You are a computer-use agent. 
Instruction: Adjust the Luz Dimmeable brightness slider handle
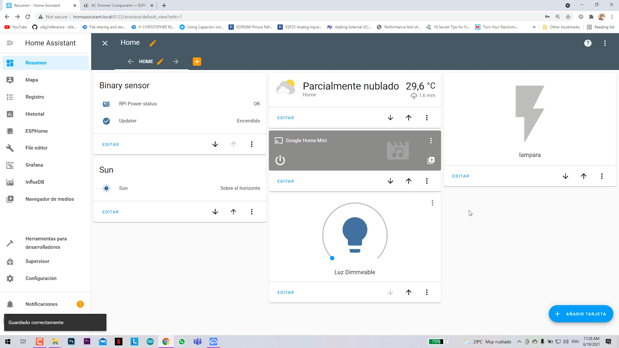coord(332,258)
